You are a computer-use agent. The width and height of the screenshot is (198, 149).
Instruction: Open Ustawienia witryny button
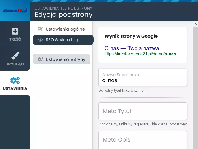(62, 59)
